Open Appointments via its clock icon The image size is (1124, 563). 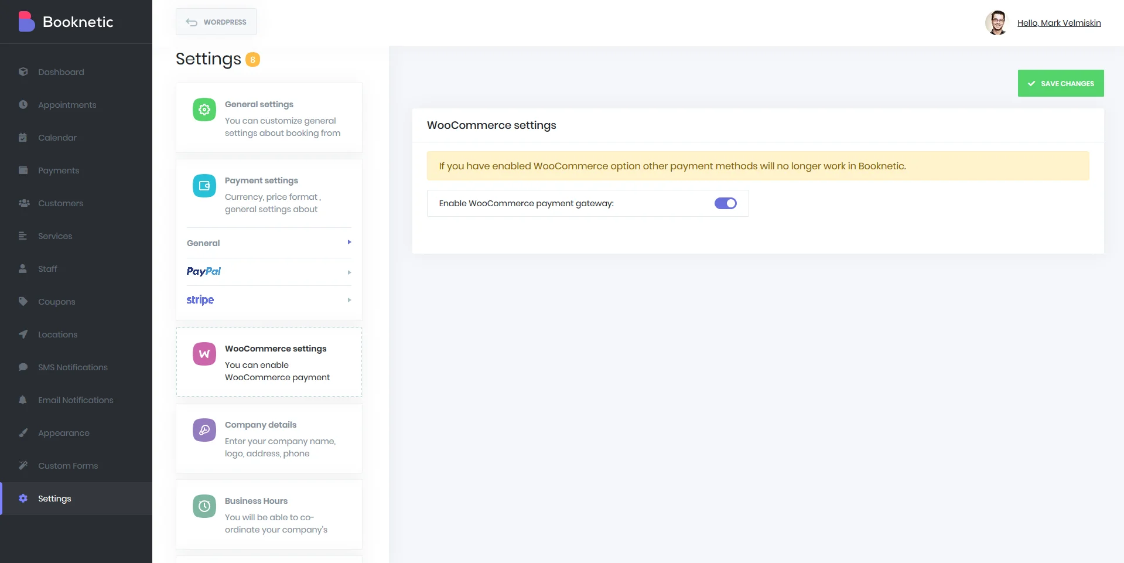(x=23, y=104)
